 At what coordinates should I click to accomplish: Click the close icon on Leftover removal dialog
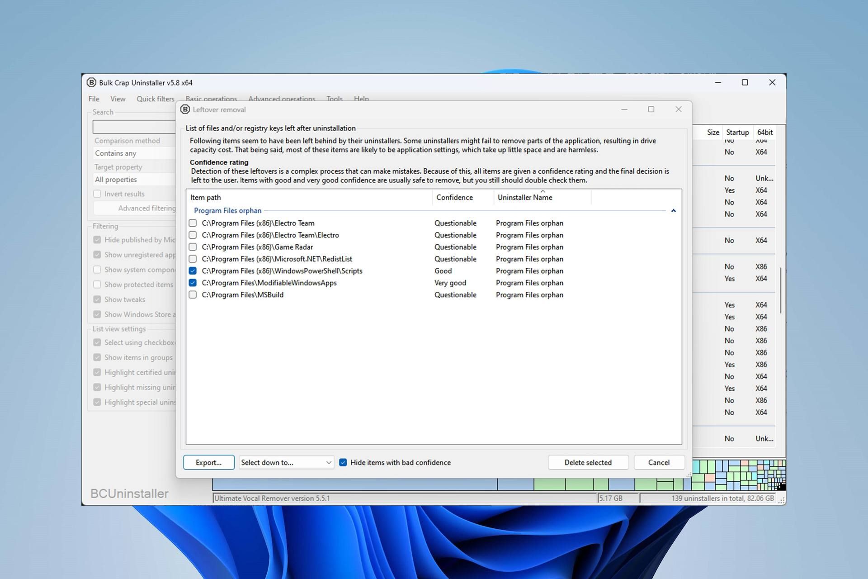point(679,109)
